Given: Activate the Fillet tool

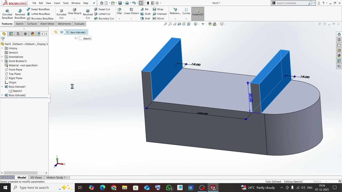Looking at the screenshot, I should tap(119, 11).
